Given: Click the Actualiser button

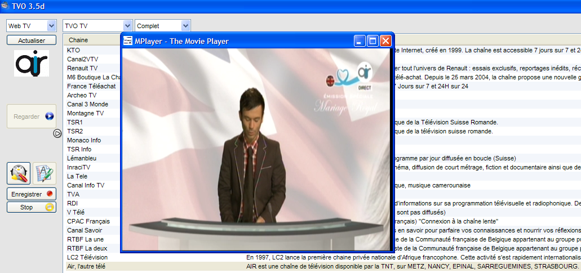Looking at the screenshot, I should click(32, 41).
